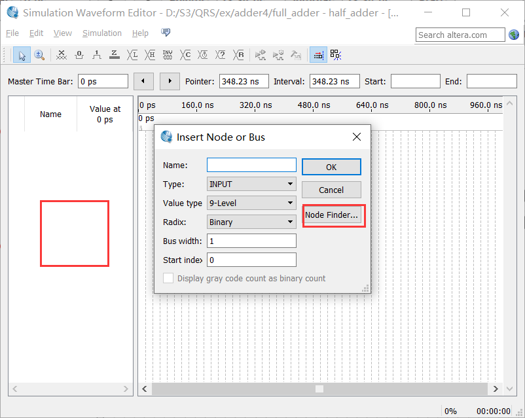Click the 800.0 ns timeline marker
Image resolution: width=525 pixels, height=418 pixels.
tap(430, 105)
